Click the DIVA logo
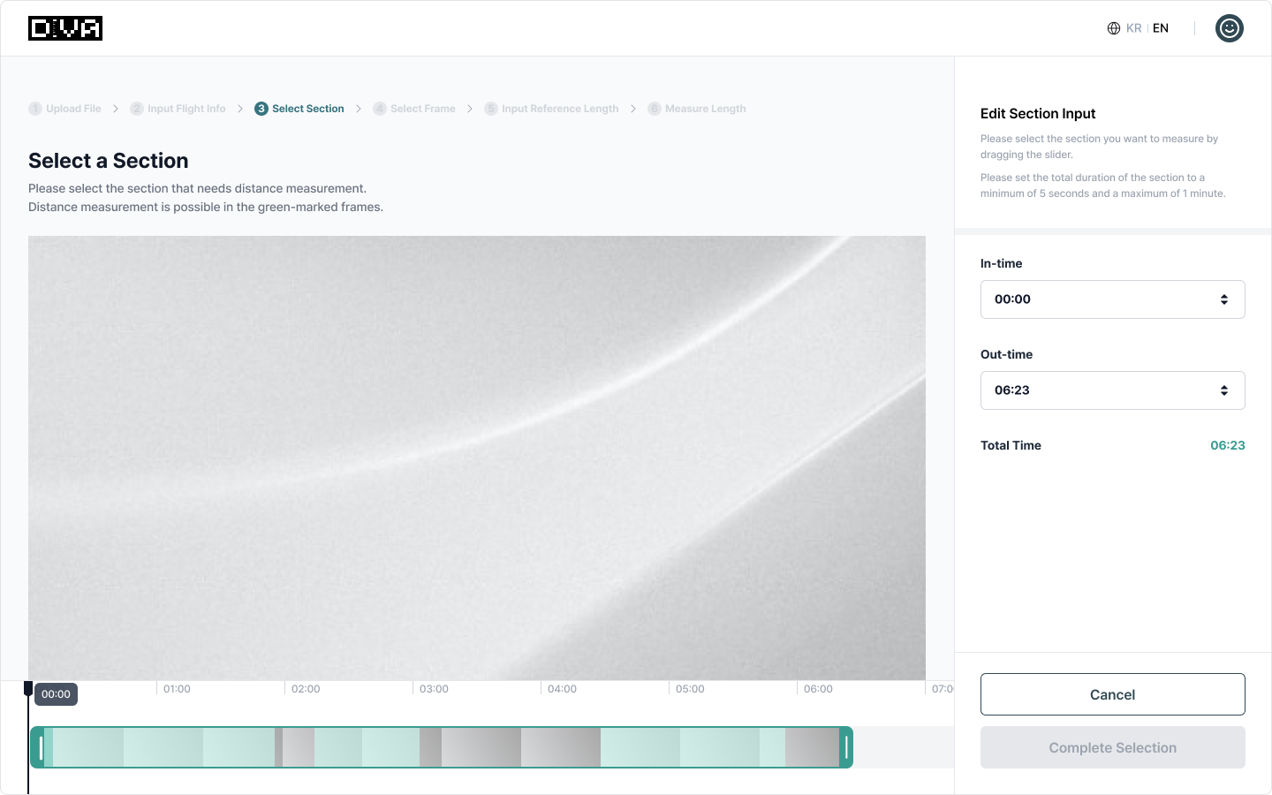 coord(65,28)
